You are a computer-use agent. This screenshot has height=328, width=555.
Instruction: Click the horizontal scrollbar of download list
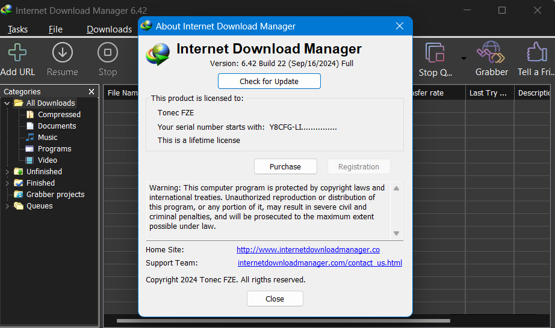point(283,321)
